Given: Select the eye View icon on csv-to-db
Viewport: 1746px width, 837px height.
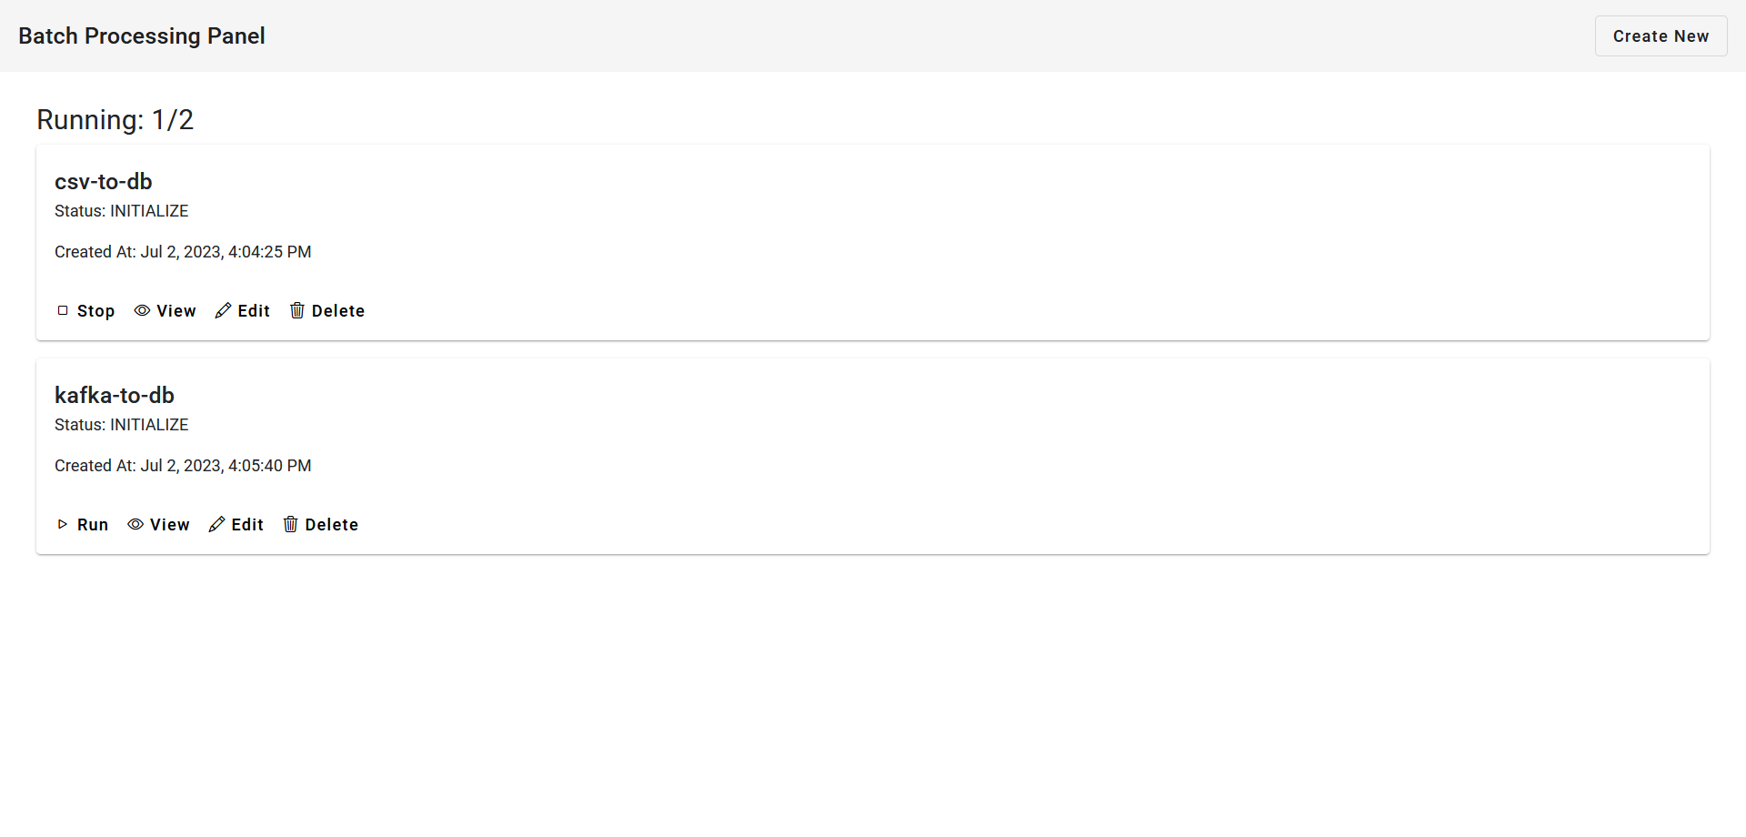Looking at the screenshot, I should tap(141, 310).
